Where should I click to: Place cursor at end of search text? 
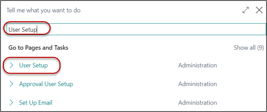[37, 29]
